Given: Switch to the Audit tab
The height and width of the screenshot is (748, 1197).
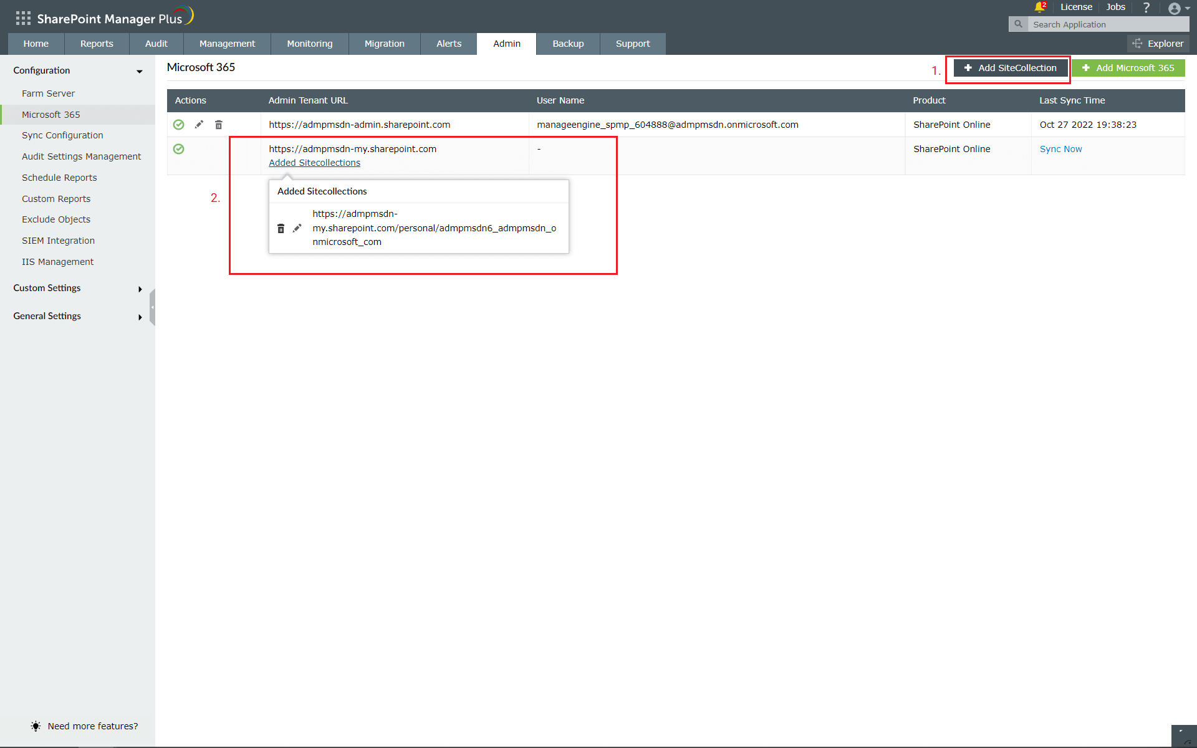Looking at the screenshot, I should 156,44.
